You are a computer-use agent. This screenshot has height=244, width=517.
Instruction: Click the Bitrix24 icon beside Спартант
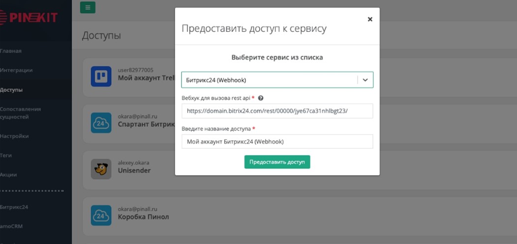click(x=101, y=123)
